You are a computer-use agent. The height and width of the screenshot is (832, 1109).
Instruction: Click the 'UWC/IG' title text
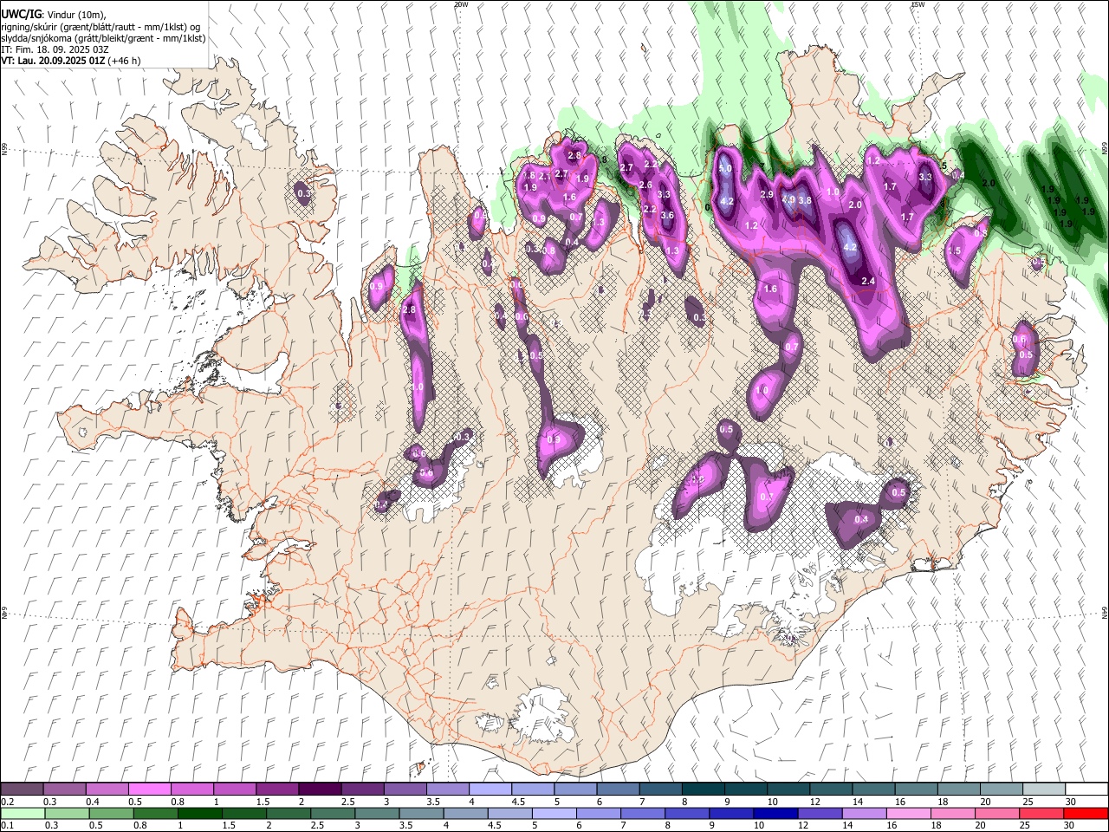(21, 14)
